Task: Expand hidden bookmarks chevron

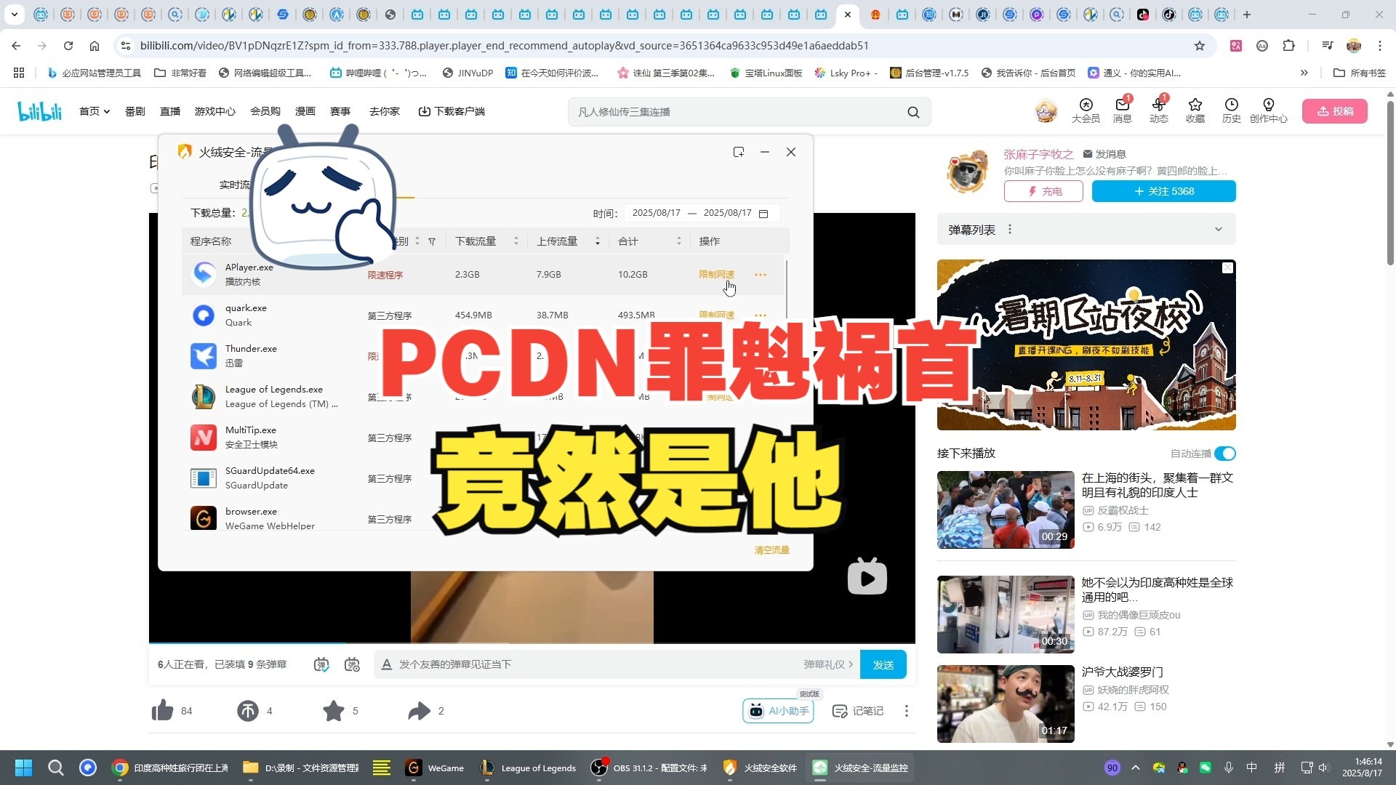Action: (1304, 73)
